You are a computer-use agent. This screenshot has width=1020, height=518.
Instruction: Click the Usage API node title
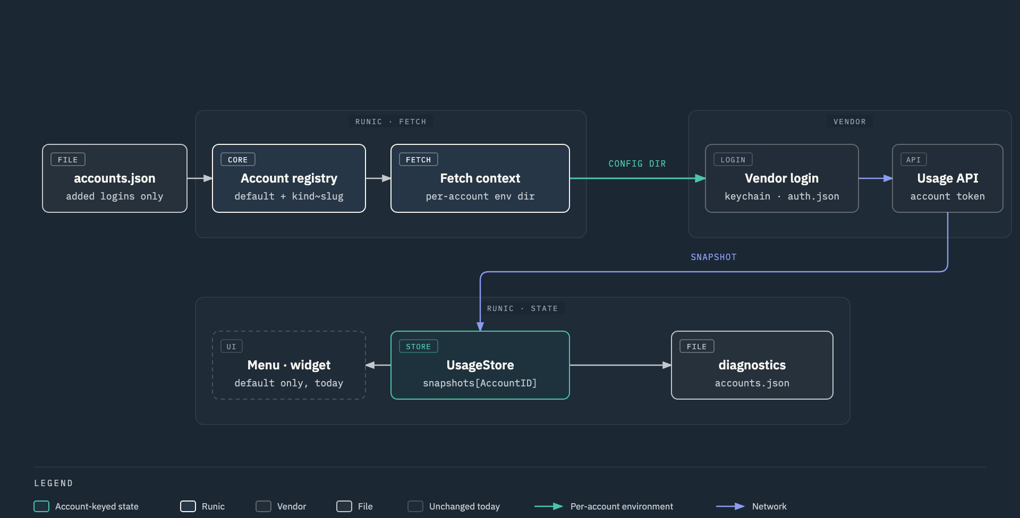click(948, 178)
